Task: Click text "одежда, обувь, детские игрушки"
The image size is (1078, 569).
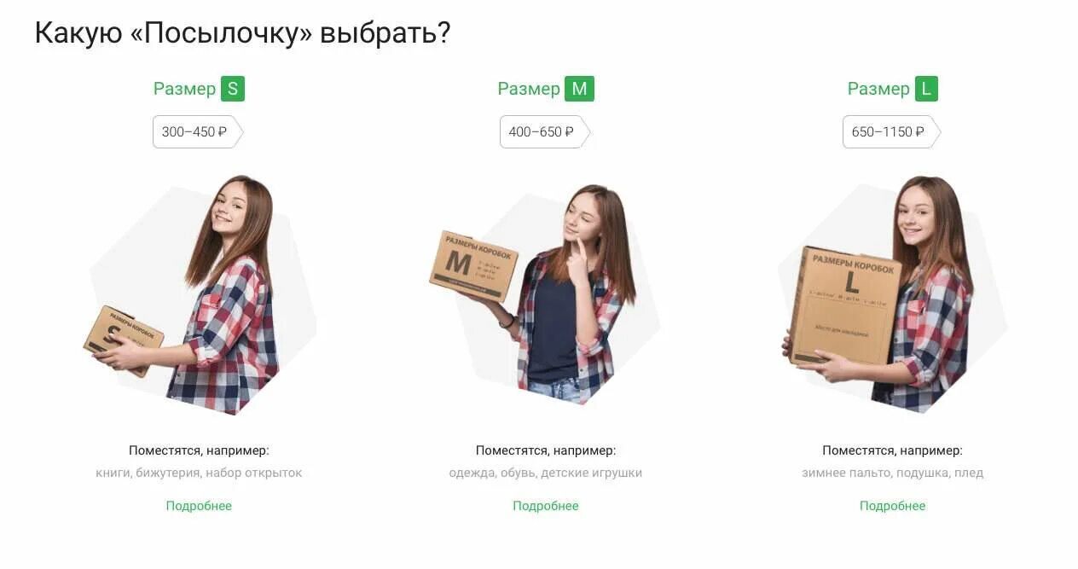Action: [x=546, y=473]
